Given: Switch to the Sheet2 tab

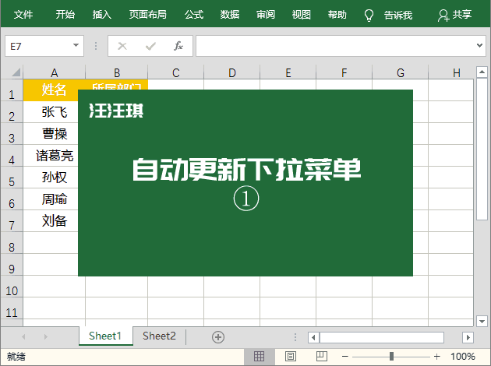Looking at the screenshot, I should point(159,336).
